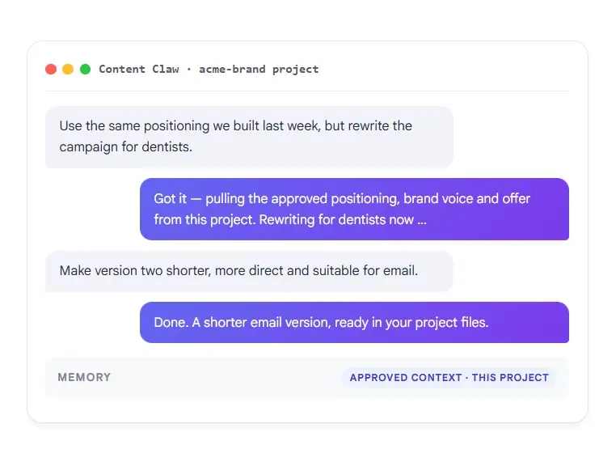Image resolution: width=616 pixels, height=462 pixels.
Task: Select the message about rewriting for dentists
Action: click(249, 137)
